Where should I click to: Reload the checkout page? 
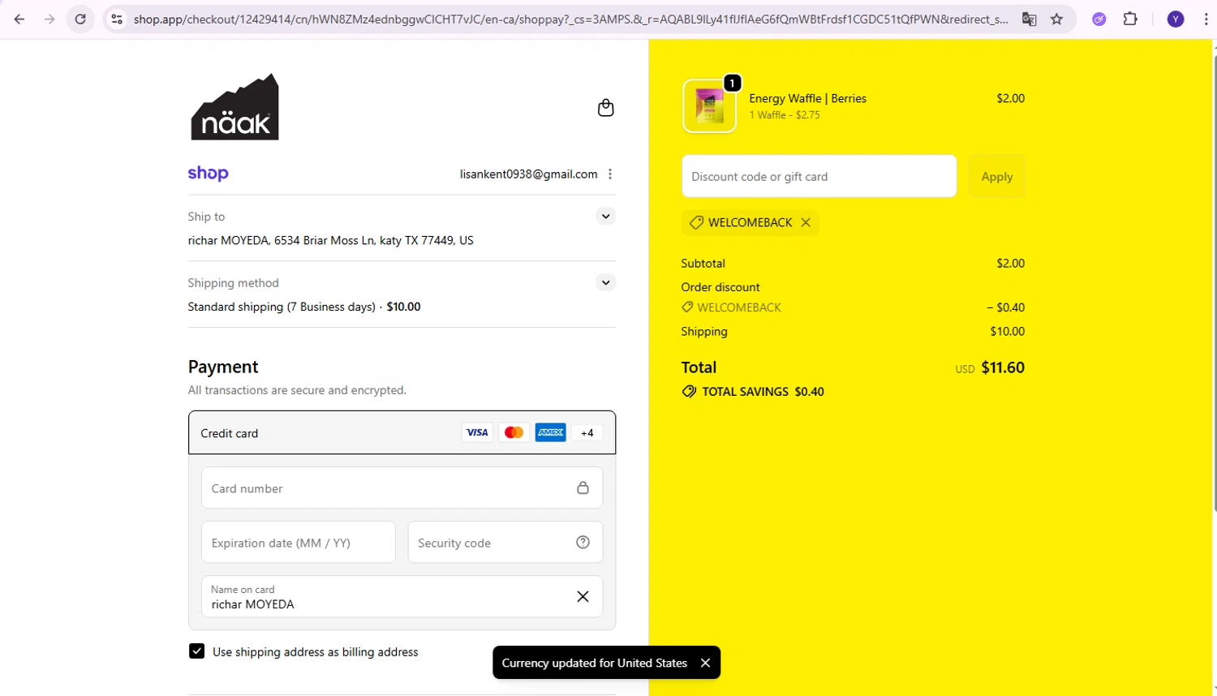tap(80, 19)
